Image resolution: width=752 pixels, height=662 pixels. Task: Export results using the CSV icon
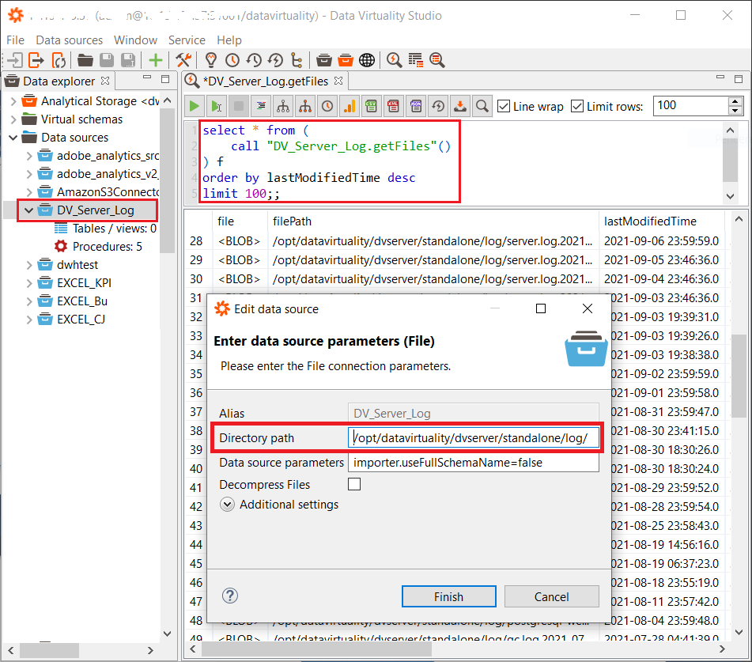371,106
